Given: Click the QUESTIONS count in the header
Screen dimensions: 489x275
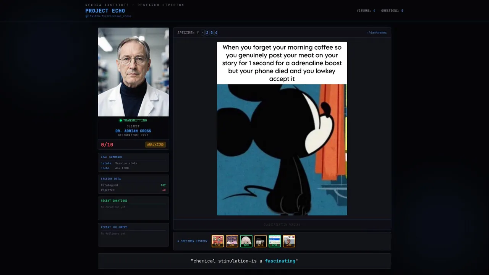Looking at the screenshot, I should [392, 11].
